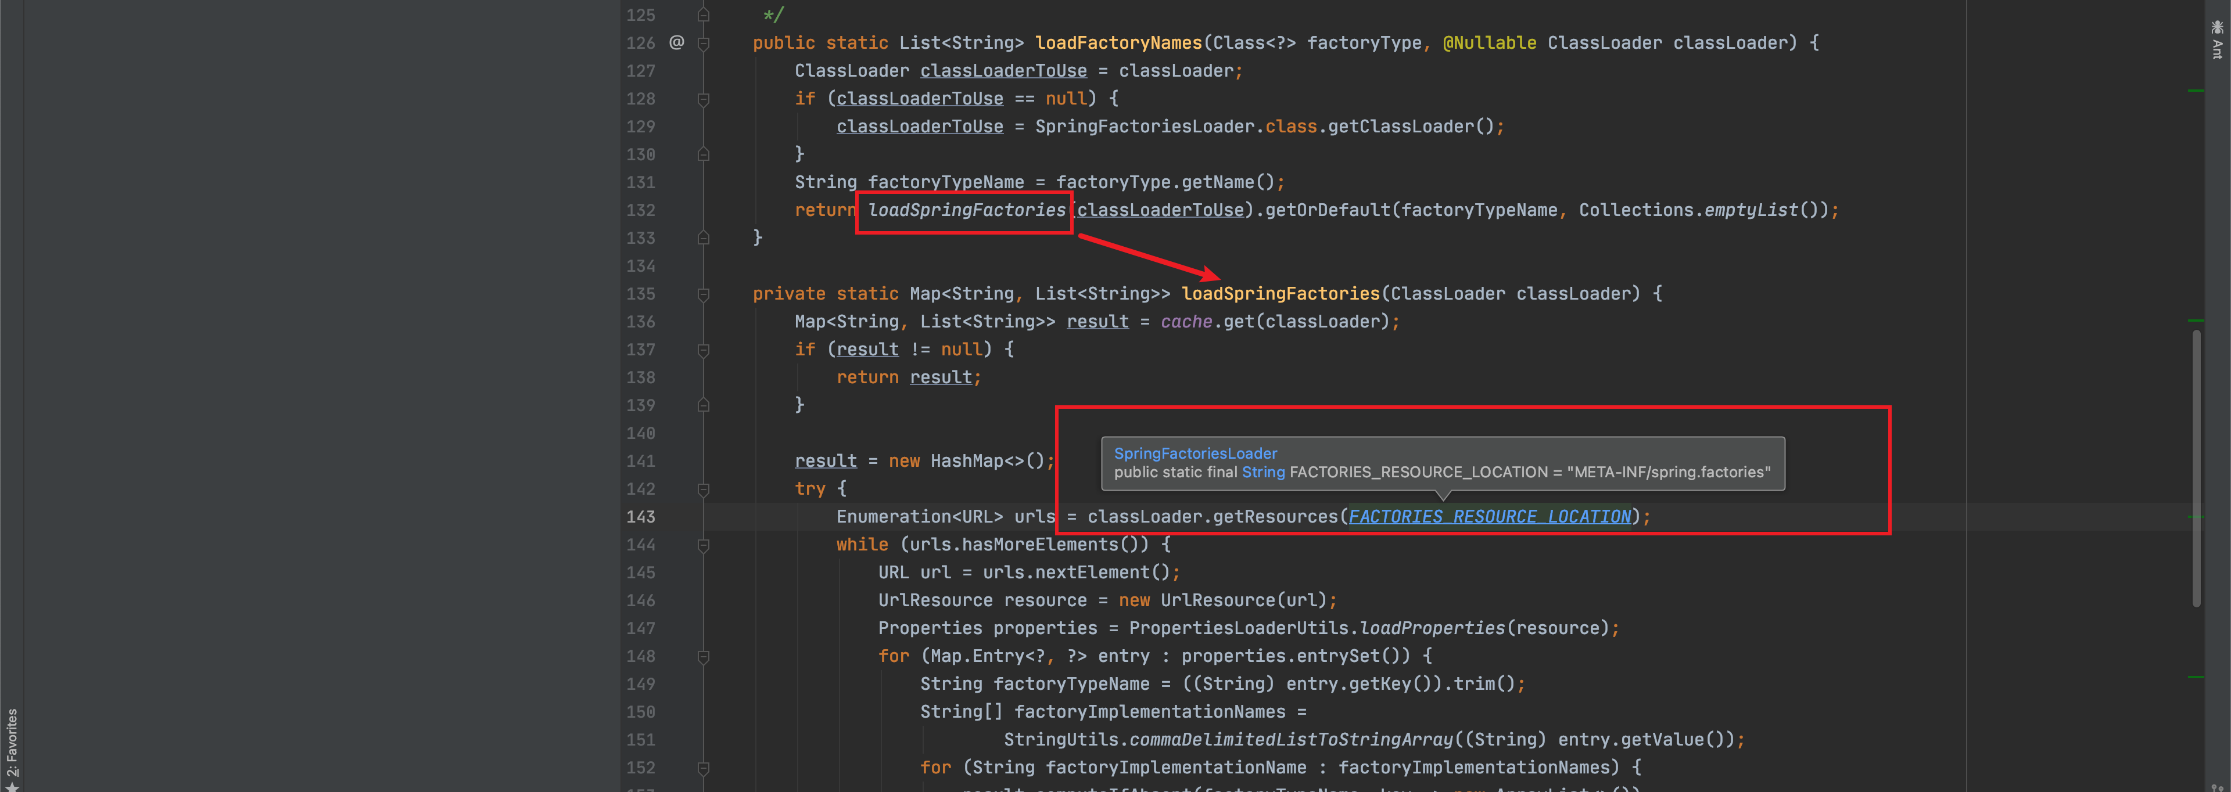Fold the while loop at line 144
The height and width of the screenshot is (792, 2231).
[x=703, y=545]
